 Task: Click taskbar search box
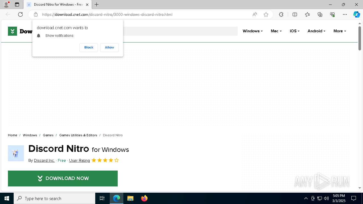54,198
